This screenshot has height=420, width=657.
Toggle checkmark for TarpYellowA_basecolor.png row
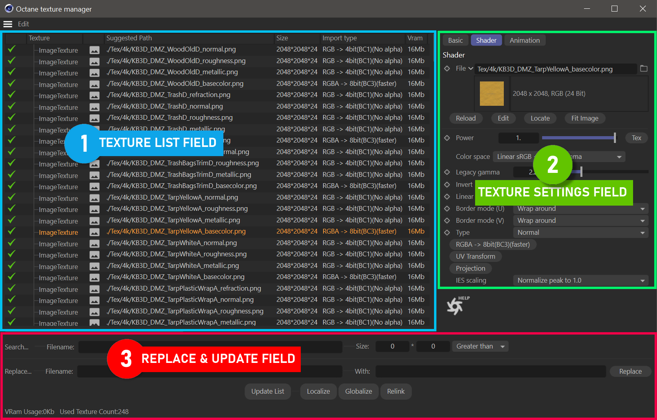click(12, 231)
